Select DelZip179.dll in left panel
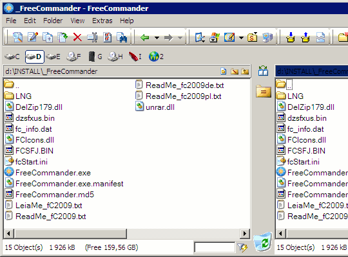Viewport: 348px width, 257px height. (34, 107)
